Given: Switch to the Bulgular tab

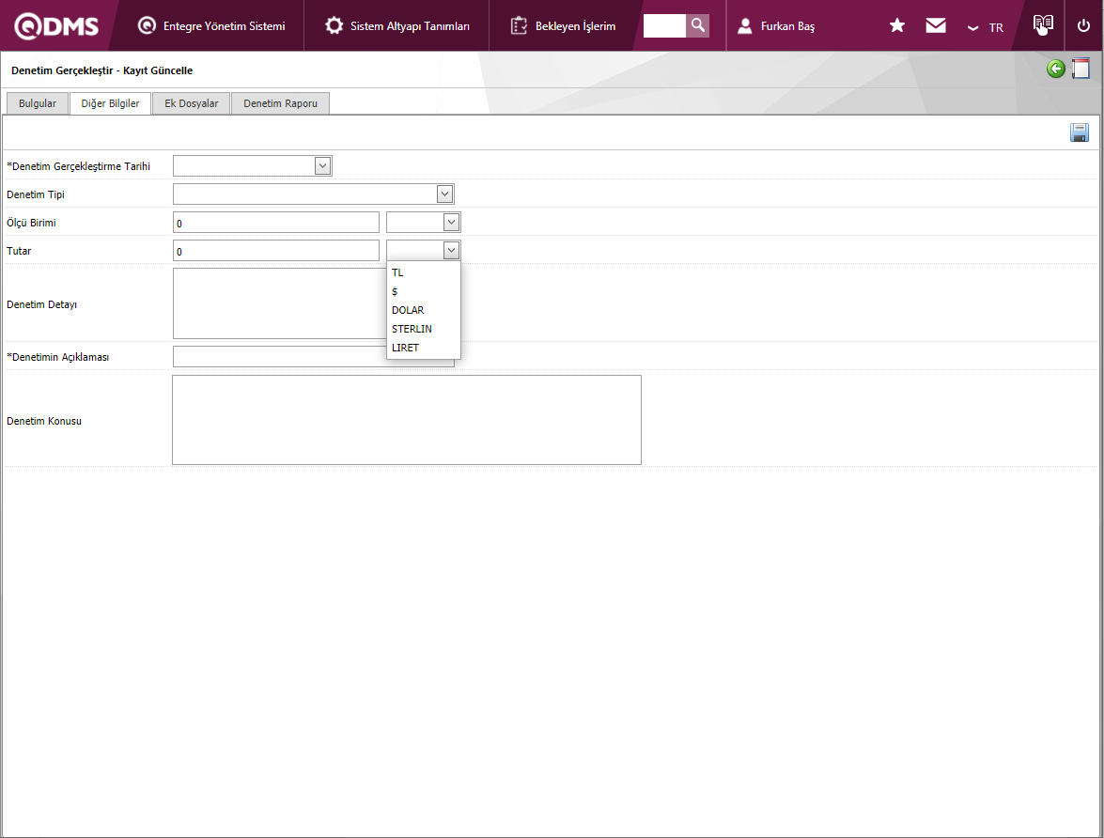Looking at the screenshot, I should click(x=38, y=103).
